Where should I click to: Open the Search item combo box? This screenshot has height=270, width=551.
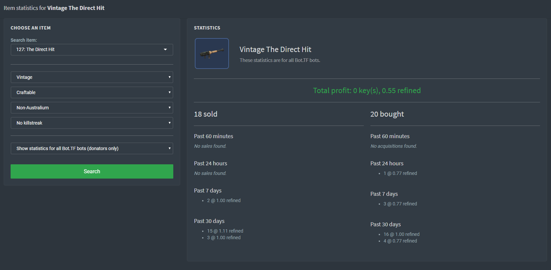(92, 50)
